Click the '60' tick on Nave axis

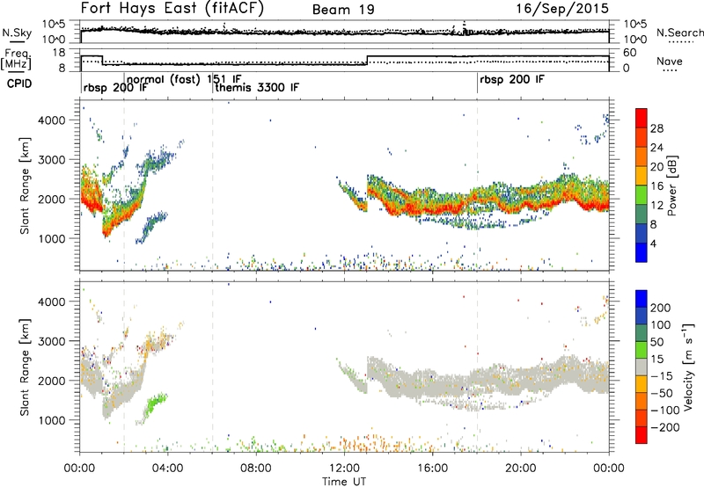tap(630, 53)
